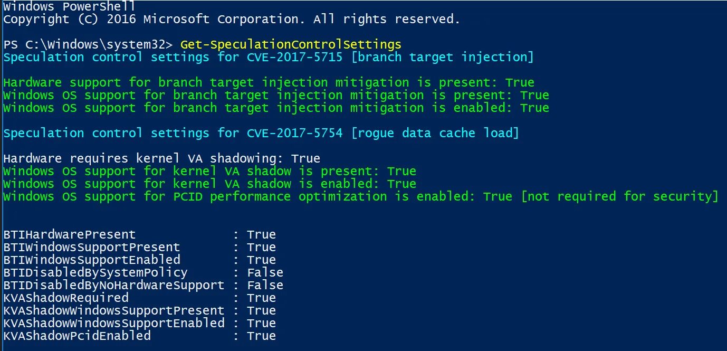The height and width of the screenshot is (351, 727).
Task: Click the CVE-2017-5754 heading line
Action: coord(261,133)
